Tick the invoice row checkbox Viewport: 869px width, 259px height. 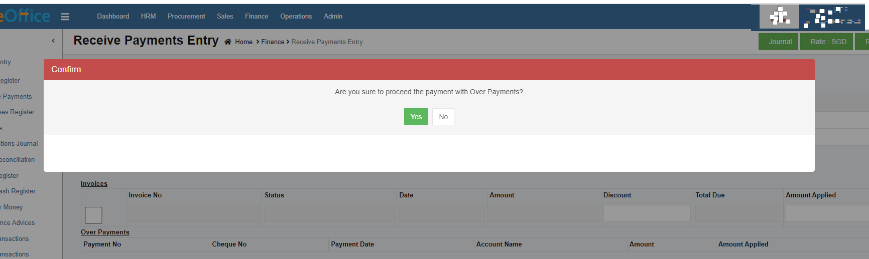(93, 215)
